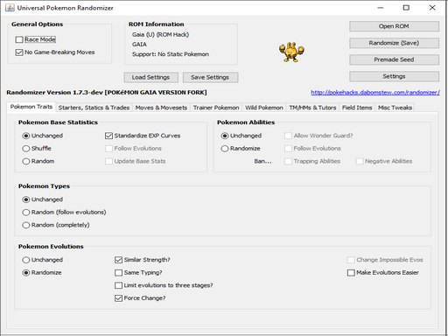The width and height of the screenshot is (448, 336).
Task: Click Load Settings button
Action: click(150, 77)
